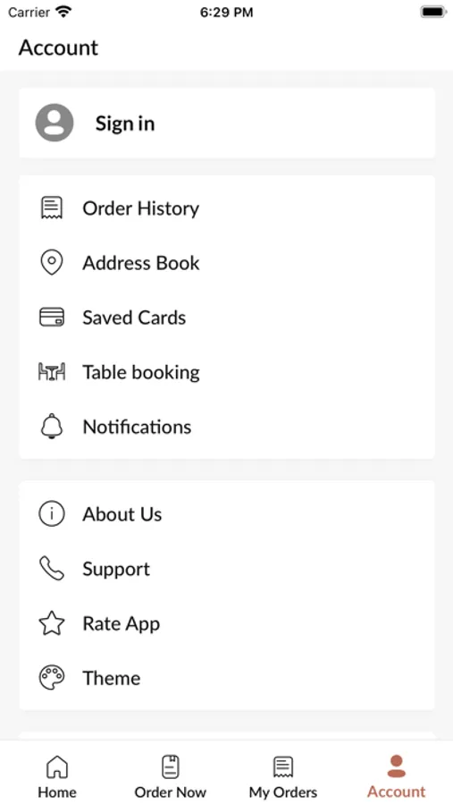Select the Account tab
This screenshot has height=805, width=453.
click(x=396, y=776)
